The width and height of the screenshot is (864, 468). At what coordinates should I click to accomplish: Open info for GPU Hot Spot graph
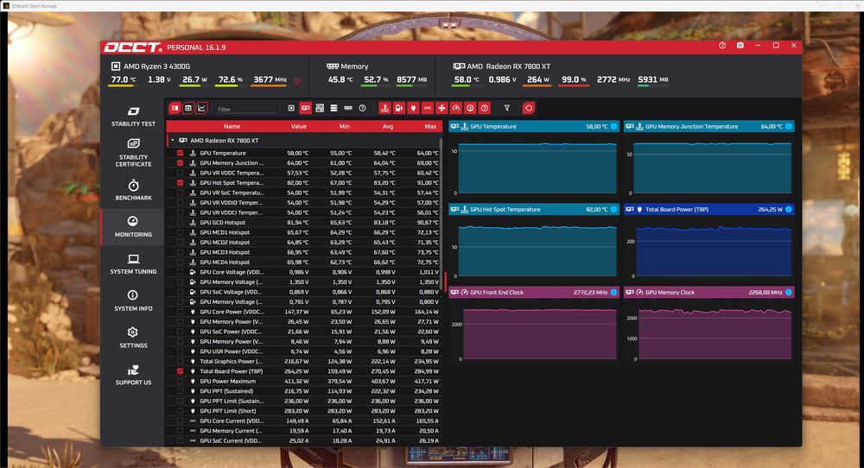613,209
